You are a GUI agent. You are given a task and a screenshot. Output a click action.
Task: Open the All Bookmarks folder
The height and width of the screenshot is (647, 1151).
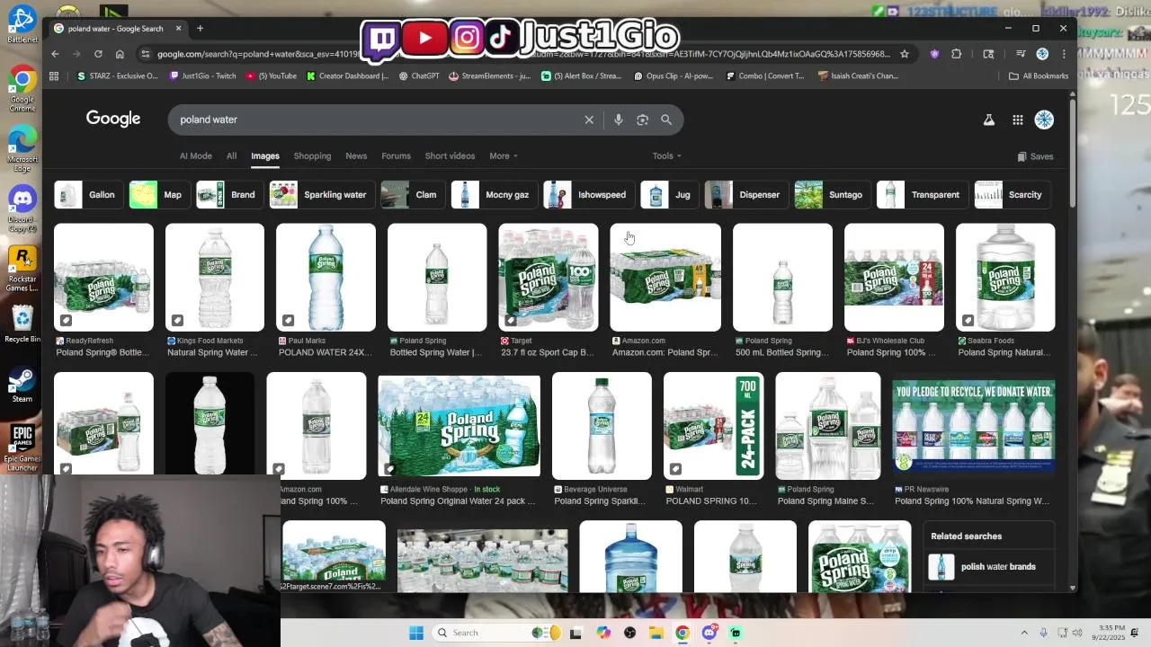1039,76
